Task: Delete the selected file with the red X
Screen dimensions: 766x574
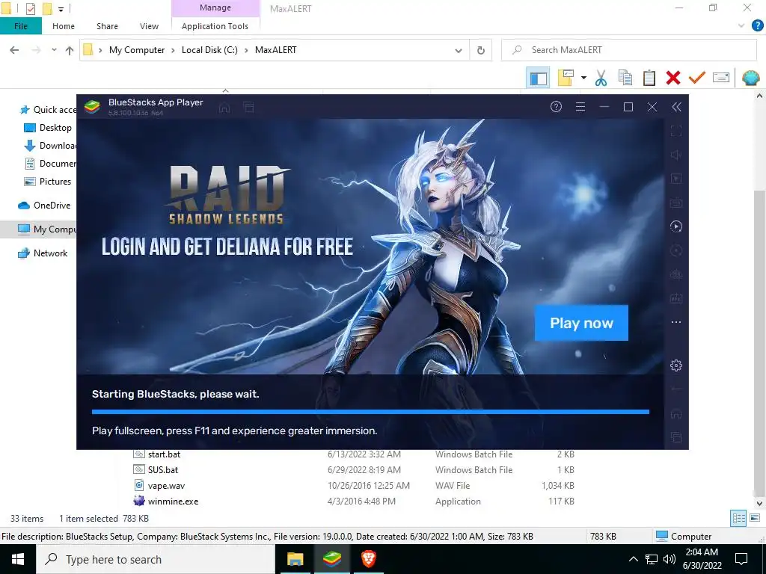Action: coord(673,78)
